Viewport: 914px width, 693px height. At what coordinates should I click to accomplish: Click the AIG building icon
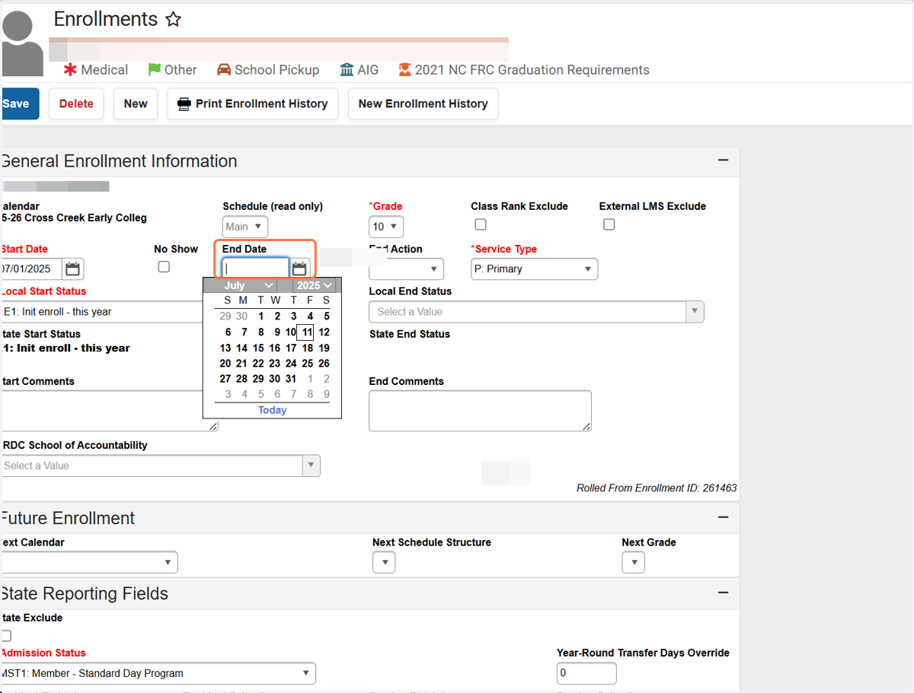coord(347,70)
